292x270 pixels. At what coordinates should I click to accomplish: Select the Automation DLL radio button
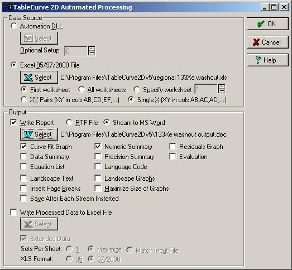[14, 26]
